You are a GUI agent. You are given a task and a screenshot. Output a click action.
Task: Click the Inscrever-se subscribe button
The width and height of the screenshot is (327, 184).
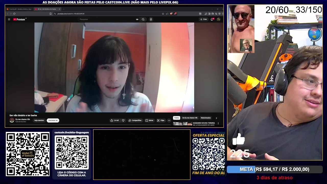pos(53,120)
